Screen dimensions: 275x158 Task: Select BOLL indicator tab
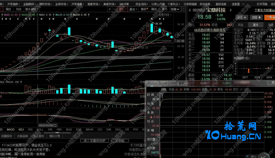click(x=40, y=130)
